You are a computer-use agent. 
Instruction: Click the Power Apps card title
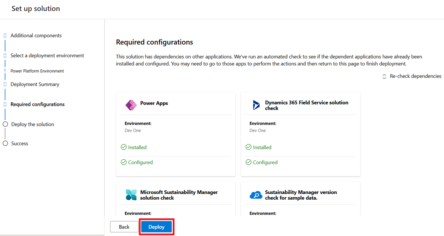tap(154, 103)
